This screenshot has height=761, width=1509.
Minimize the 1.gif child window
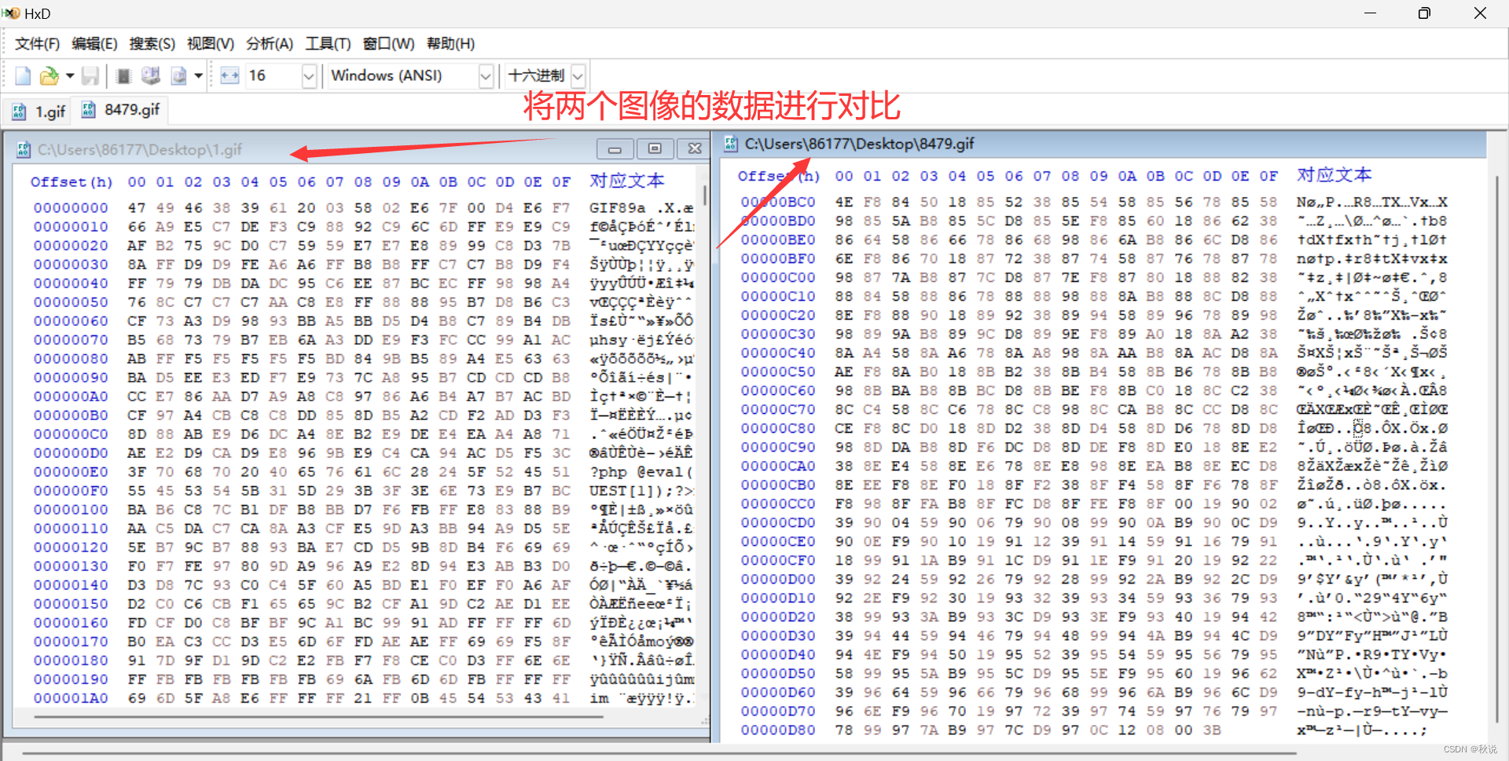click(615, 148)
